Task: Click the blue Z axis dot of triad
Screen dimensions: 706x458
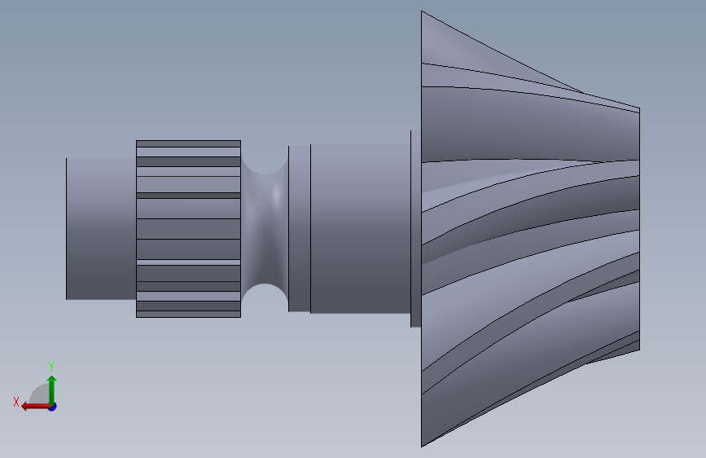Action: (53, 407)
